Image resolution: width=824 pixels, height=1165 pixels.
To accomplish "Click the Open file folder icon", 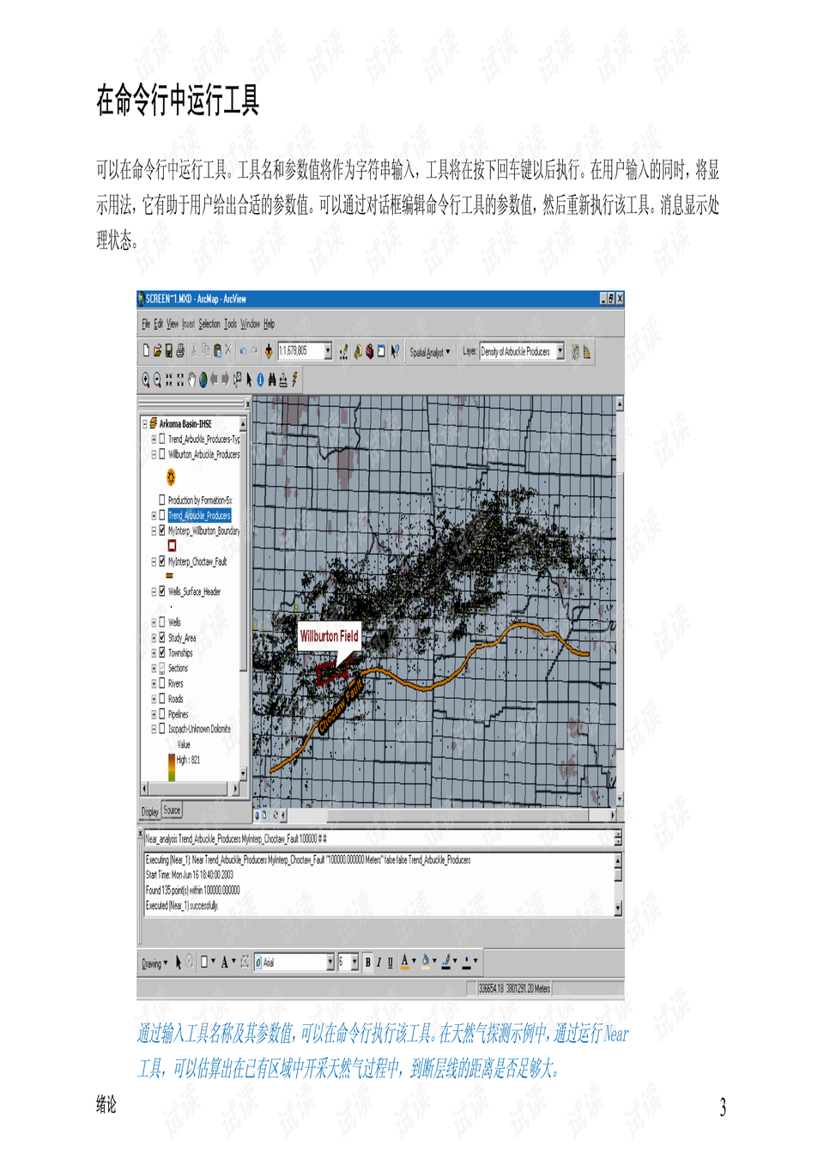I will click(157, 351).
